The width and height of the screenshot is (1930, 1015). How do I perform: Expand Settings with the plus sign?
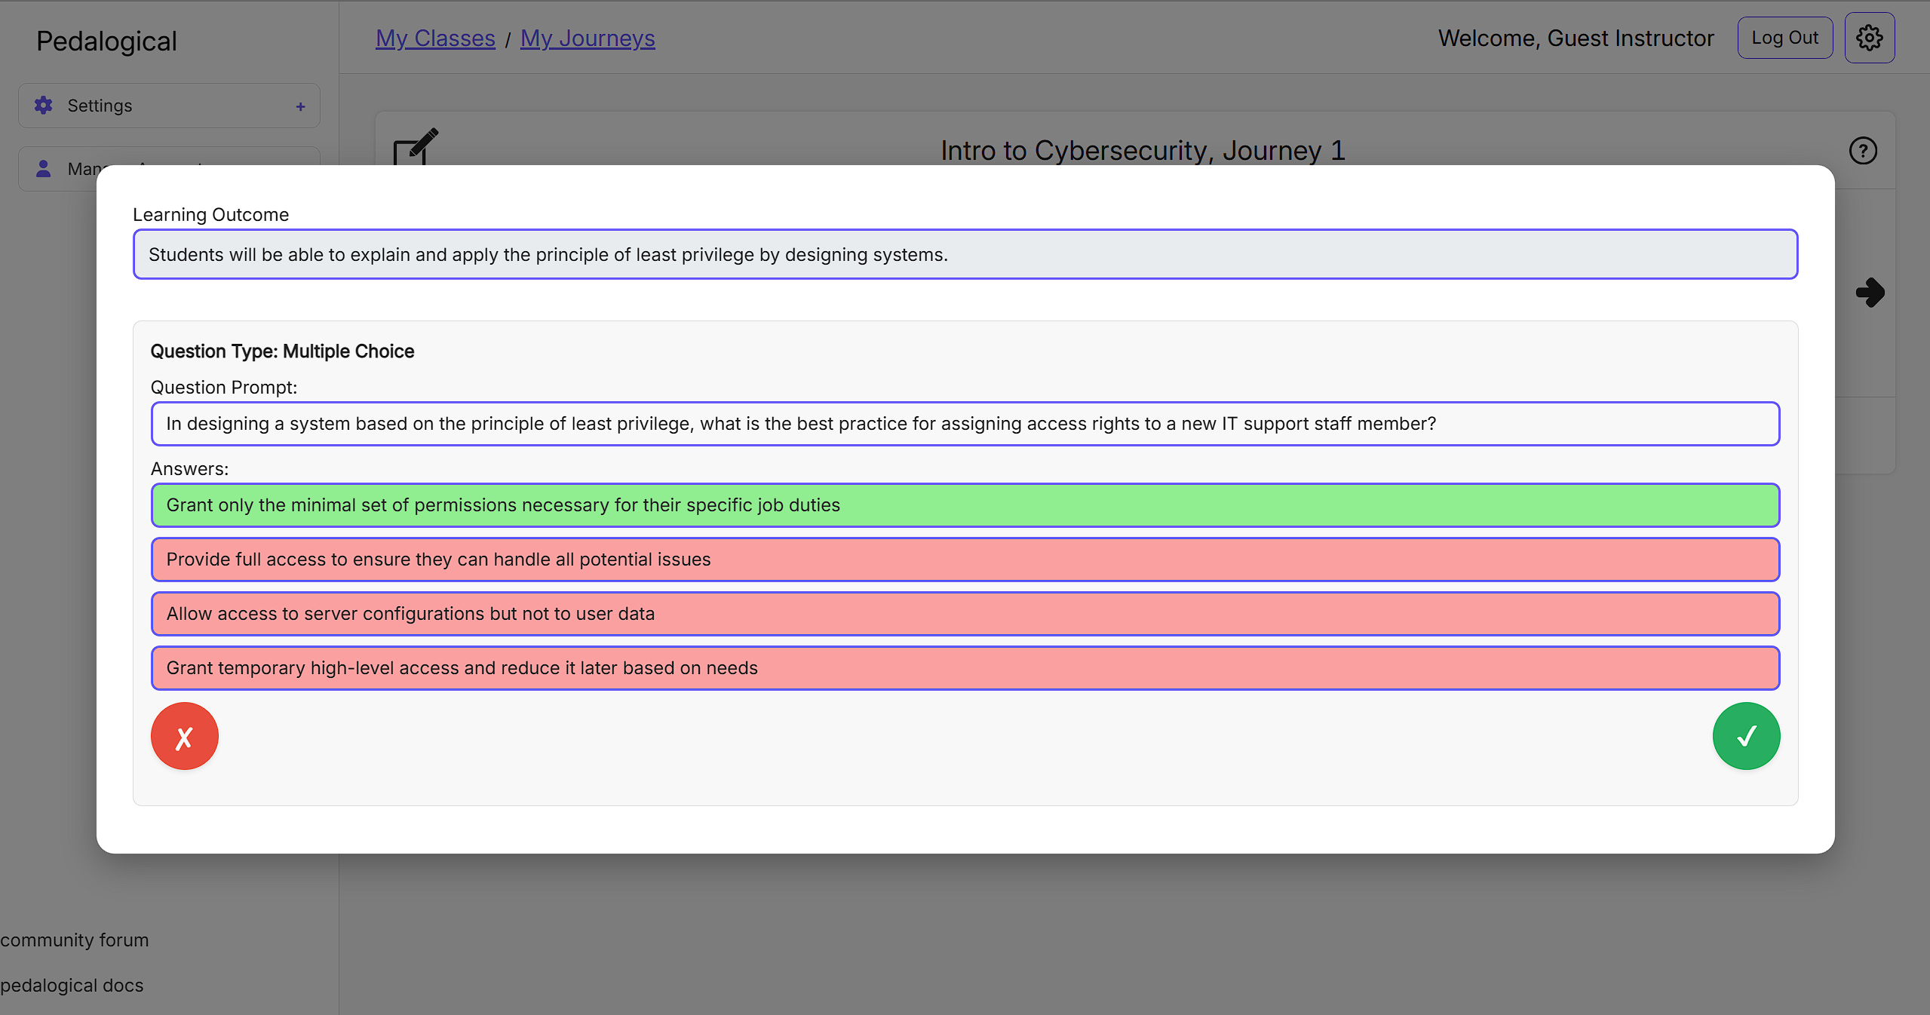pyautogui.click(x=300, y=106)
